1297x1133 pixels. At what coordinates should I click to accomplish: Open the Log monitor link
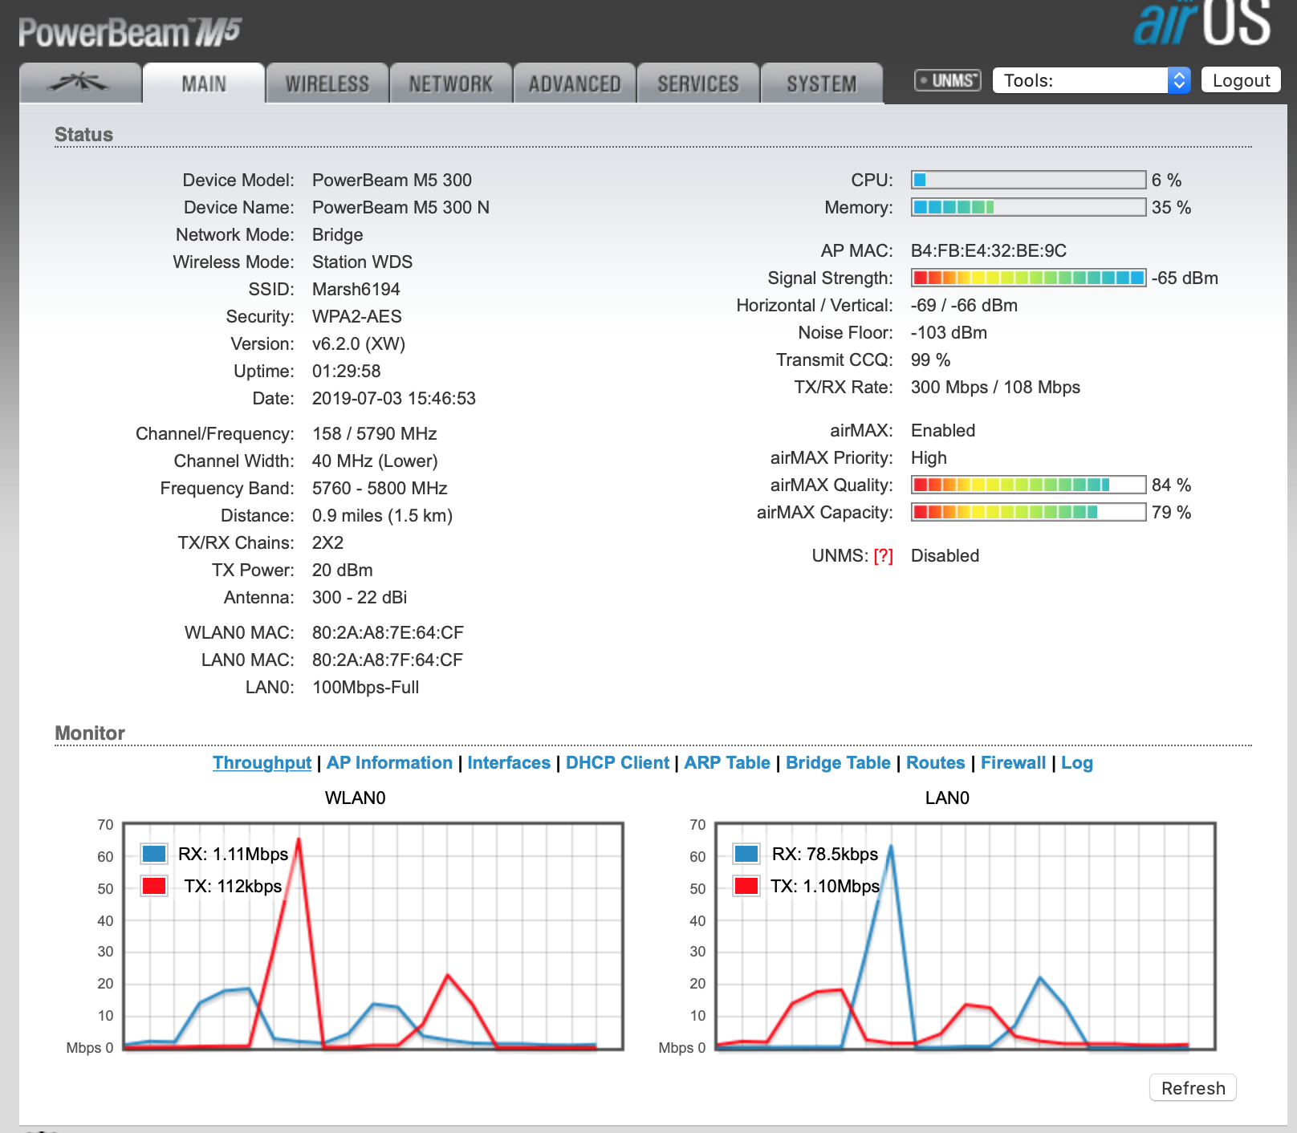coord(1077,763)
